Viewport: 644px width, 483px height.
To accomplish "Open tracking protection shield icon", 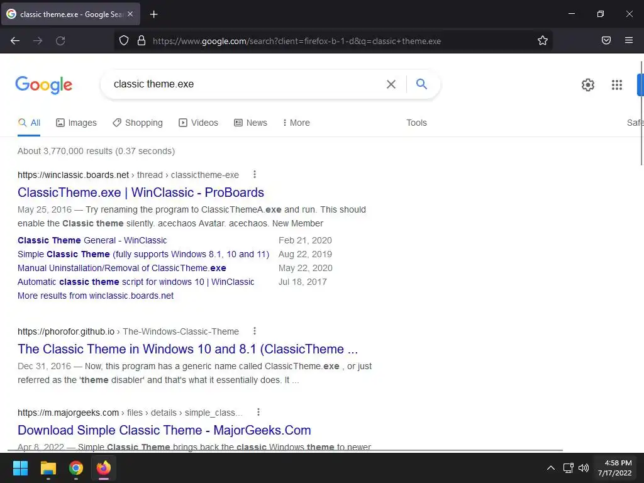I will pyautogui.click(x=124, y=40).
